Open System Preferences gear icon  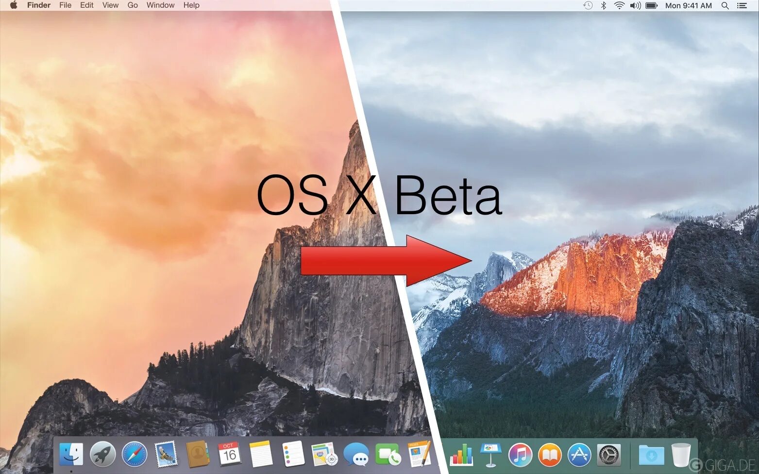tap(609, 455)
